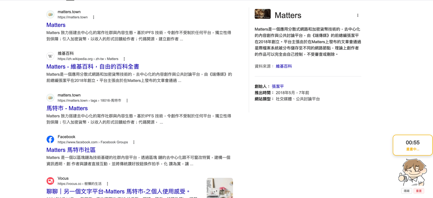Click the cartoon thumbs-up character
The width and height of the screenshot is (433, 198).
(x=412, y=172)
